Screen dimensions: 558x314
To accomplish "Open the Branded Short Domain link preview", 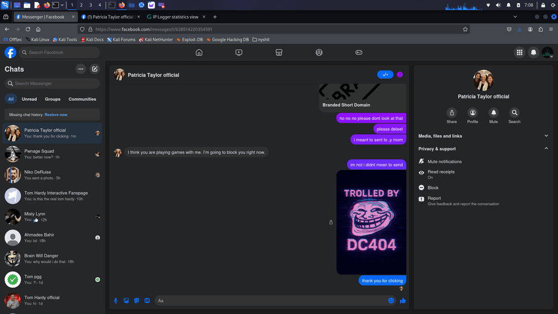I will tap(363, 98).
